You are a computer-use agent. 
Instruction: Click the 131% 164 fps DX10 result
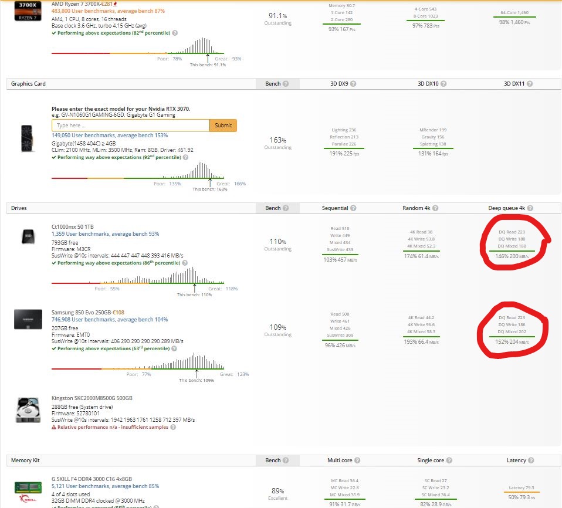[433, 154]
